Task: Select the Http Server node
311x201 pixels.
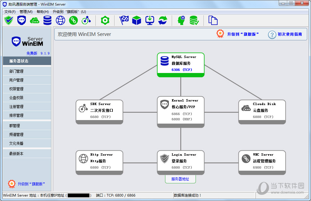Action: click(x=99, y=163)
